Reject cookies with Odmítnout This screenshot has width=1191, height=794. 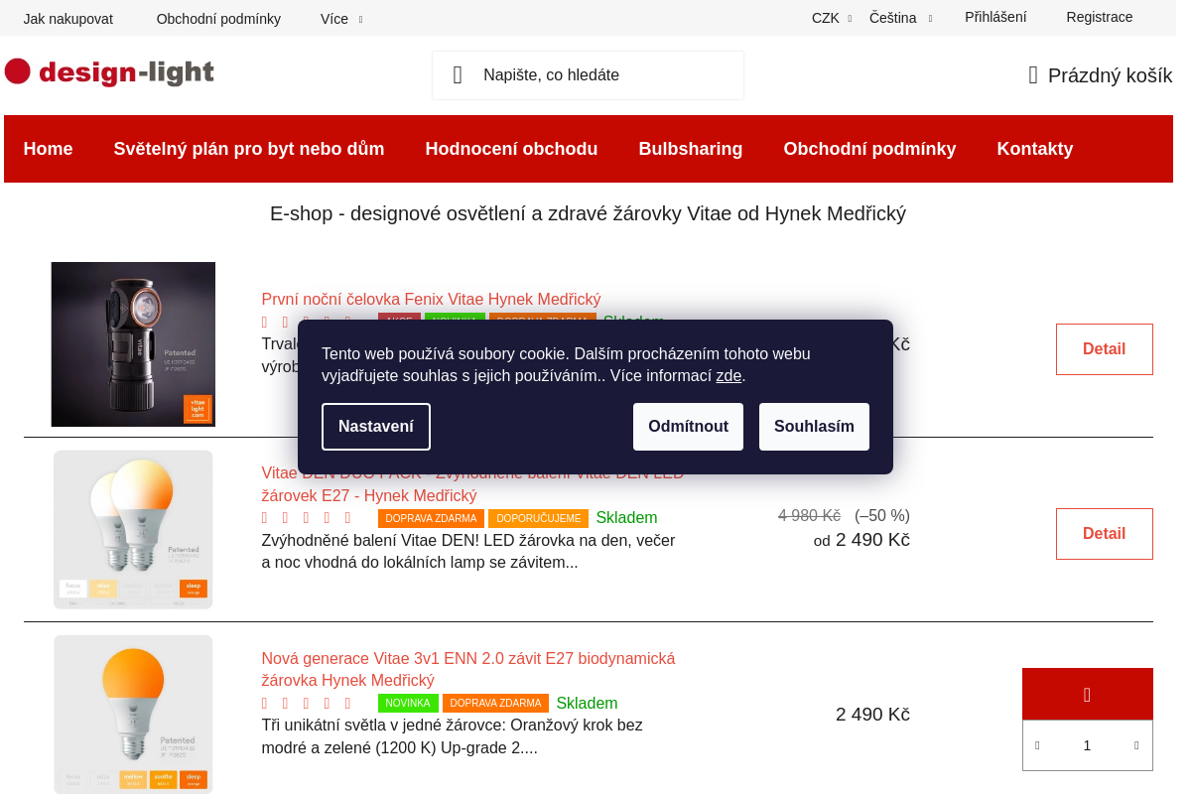688,427
